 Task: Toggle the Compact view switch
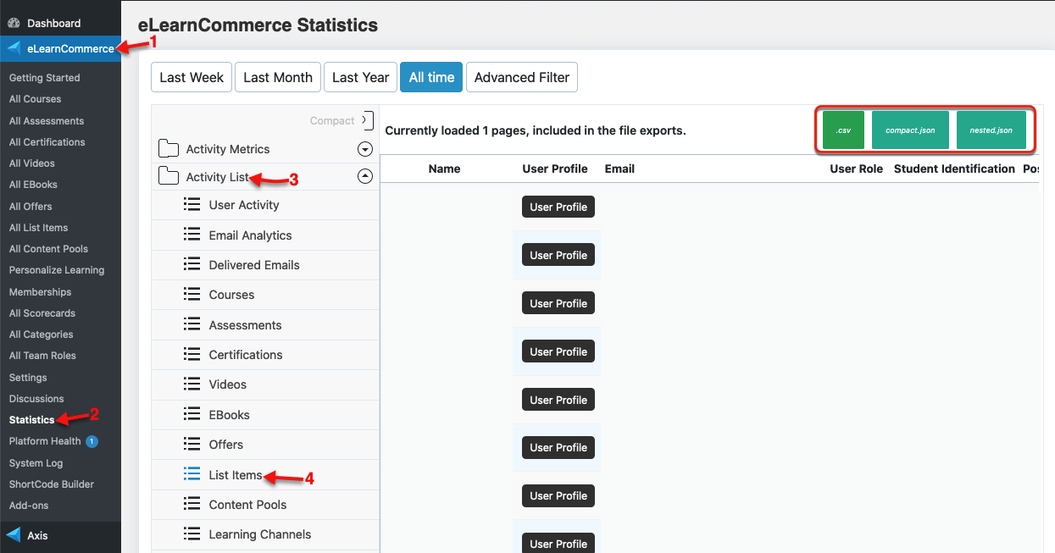[367, 120]
